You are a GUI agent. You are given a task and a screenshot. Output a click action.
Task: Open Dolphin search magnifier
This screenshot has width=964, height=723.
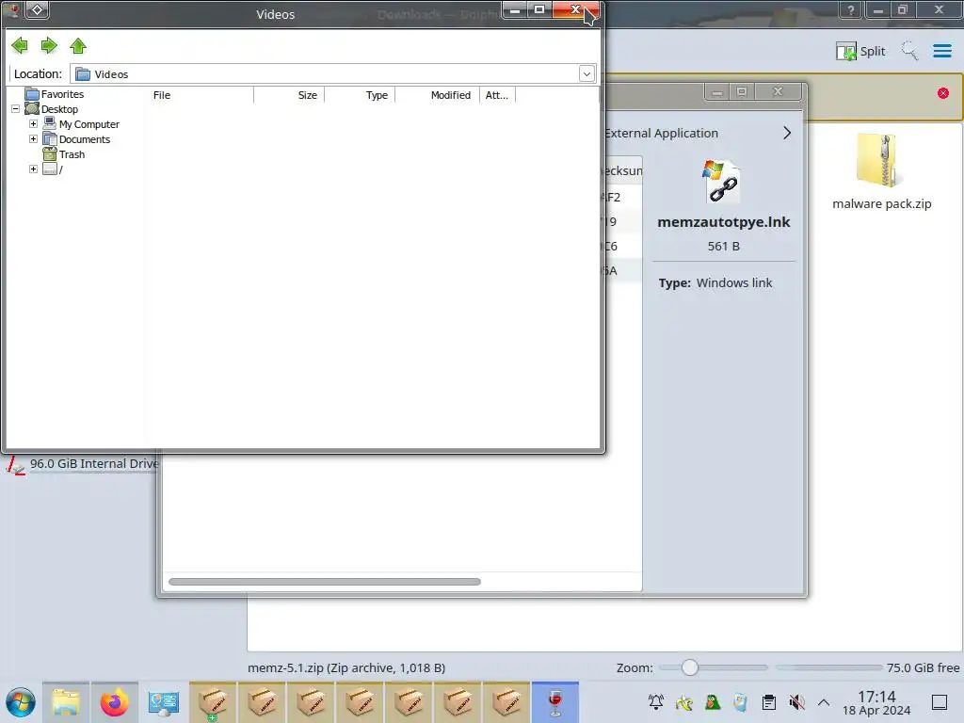[909, 51]
